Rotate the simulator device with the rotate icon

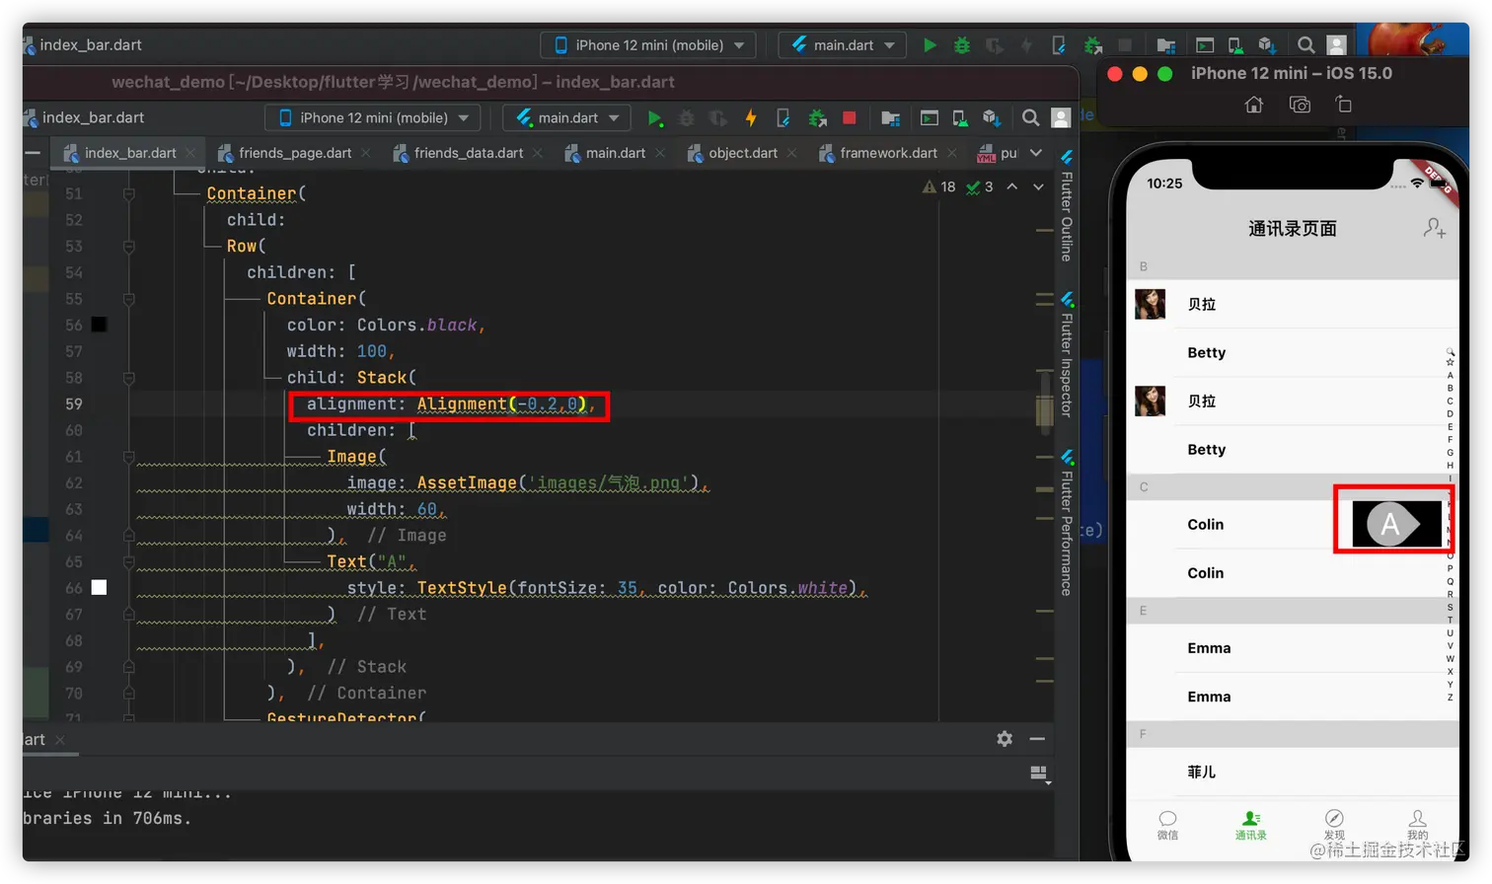coord(1343,105)
